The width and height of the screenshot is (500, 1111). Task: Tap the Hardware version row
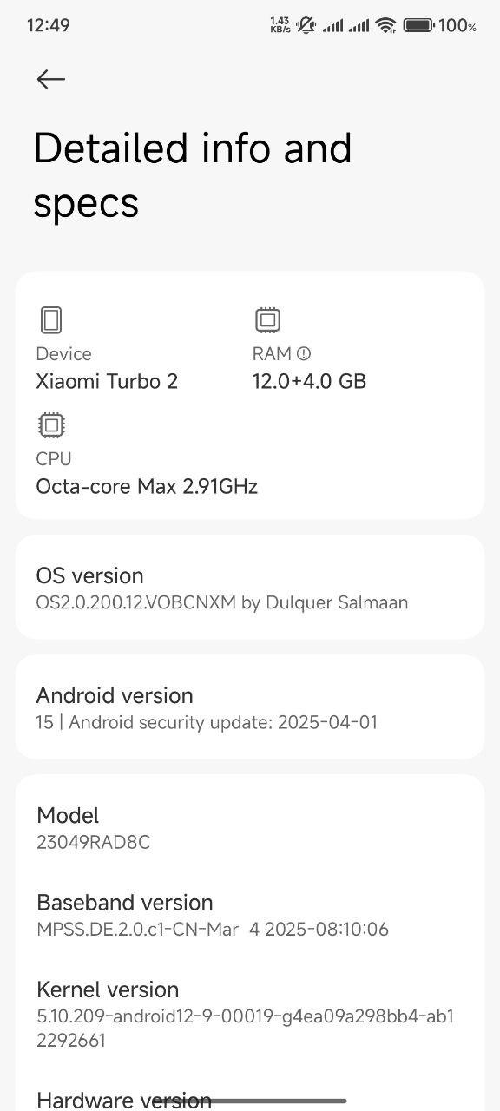pyautogui.click(x=250, y=1097)
